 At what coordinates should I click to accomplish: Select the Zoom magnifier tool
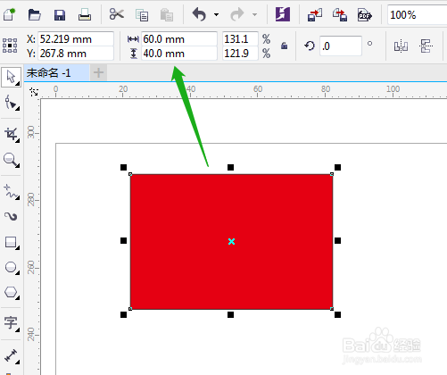click(x=12, y=160)
